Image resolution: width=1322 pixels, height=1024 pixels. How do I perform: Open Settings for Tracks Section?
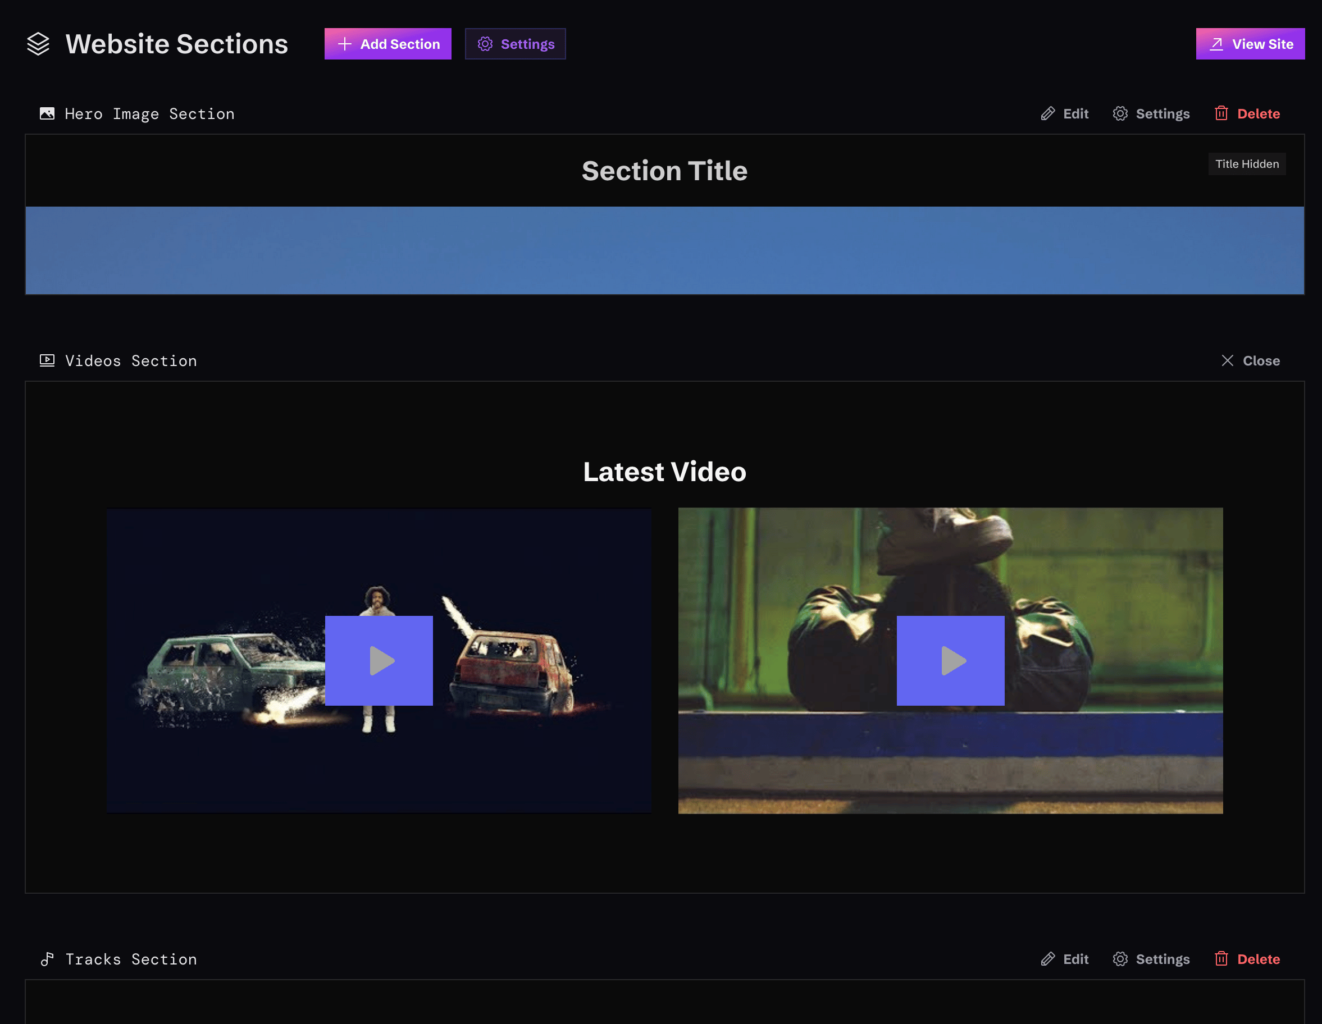click(1151, 959)
